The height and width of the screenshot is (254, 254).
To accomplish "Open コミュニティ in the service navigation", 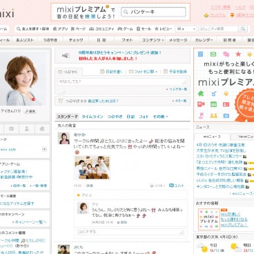I will point(101,29).
